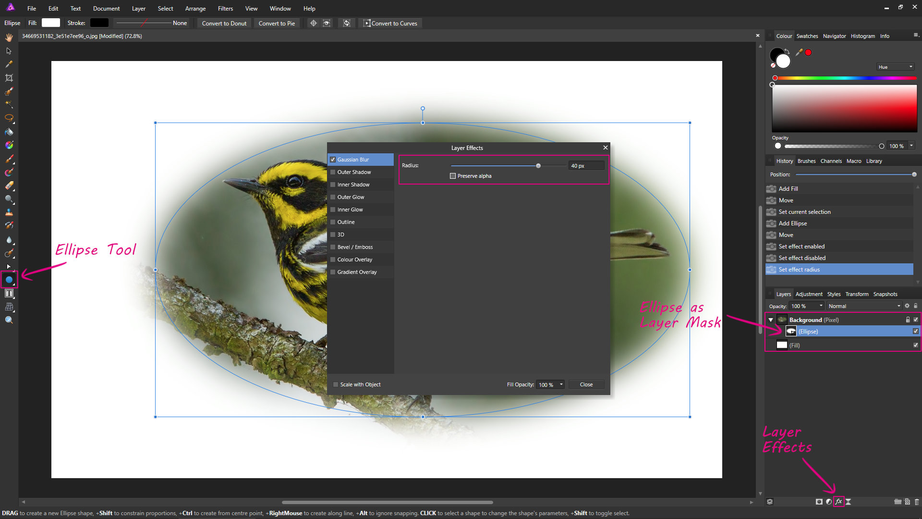Click the Convert to Donut button
Viewport: 922px width, 519px height.
click(x=224, y=23)
